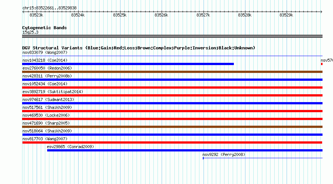
Task: Click the 83528k ruler mark
Action: click(x=245, y=15)
